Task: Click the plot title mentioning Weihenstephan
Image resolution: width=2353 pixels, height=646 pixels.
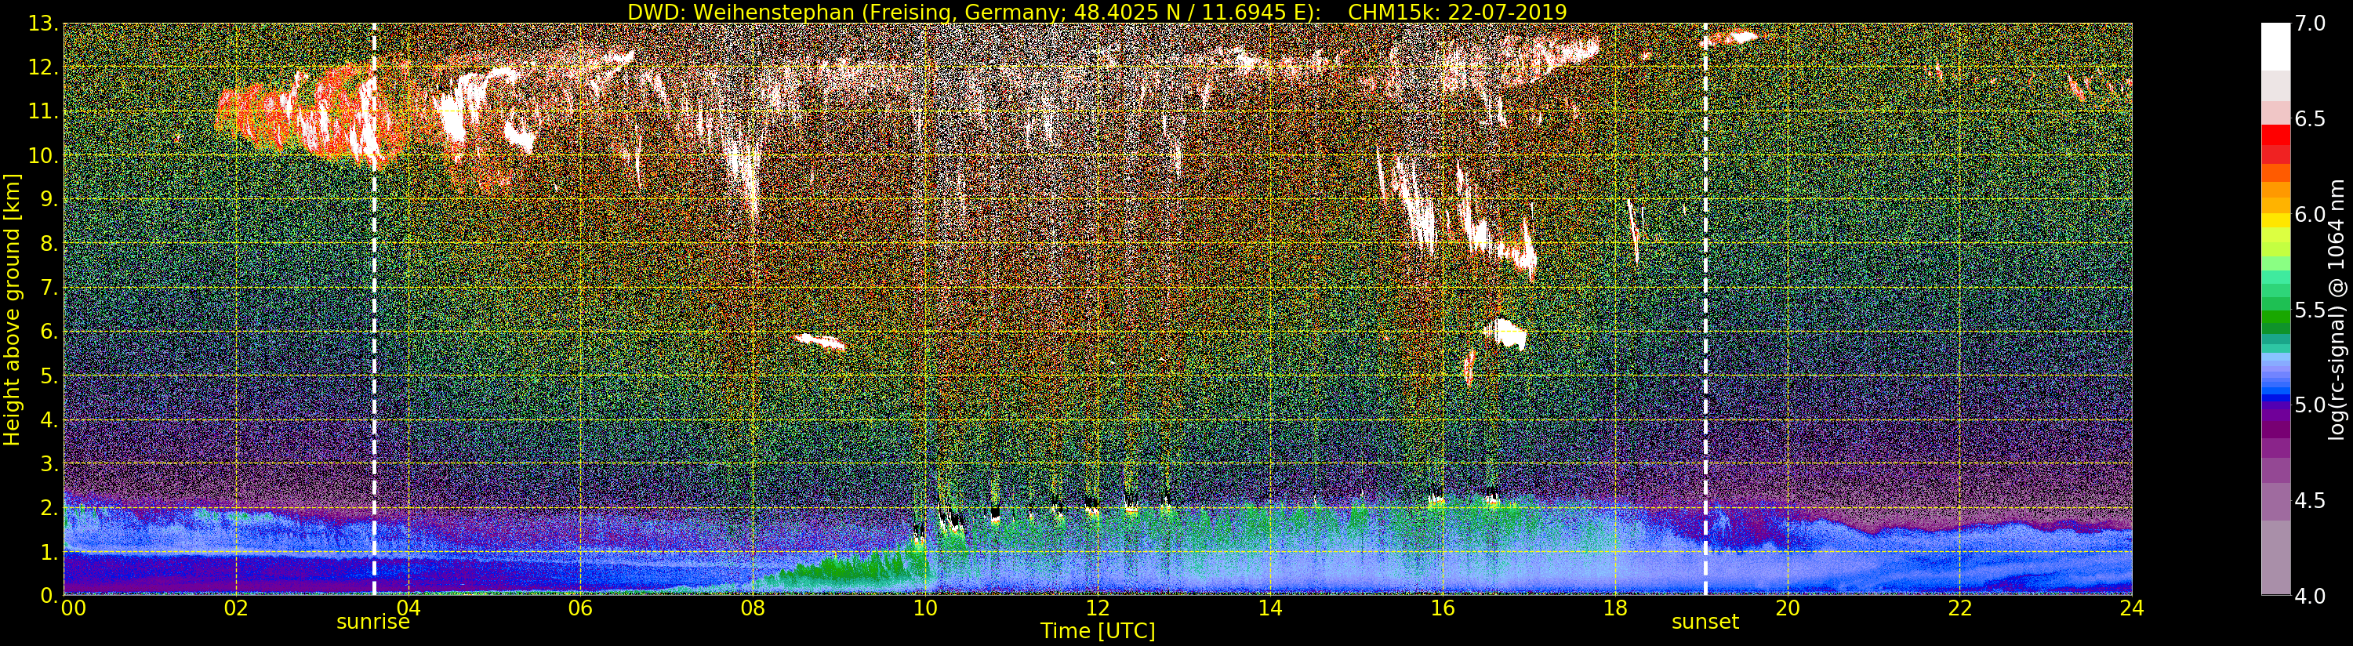Action: [x=1097, y=12]
